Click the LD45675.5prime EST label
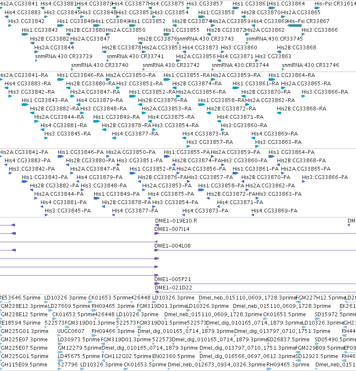The width and height of the screenshot is (356, 371). click(x=79, y=356)
